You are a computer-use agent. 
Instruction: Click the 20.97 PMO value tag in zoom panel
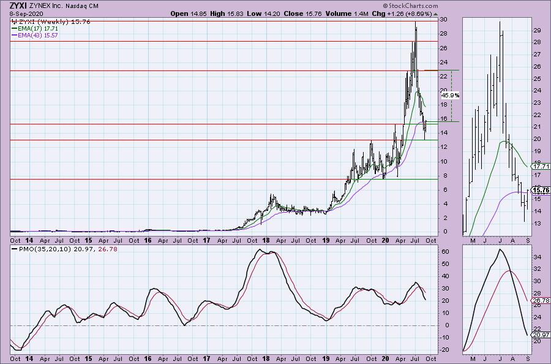pos(542,335)
